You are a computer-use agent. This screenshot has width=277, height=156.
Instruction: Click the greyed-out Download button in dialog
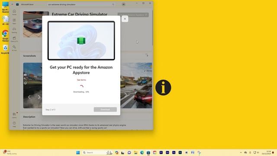point(105,110)
